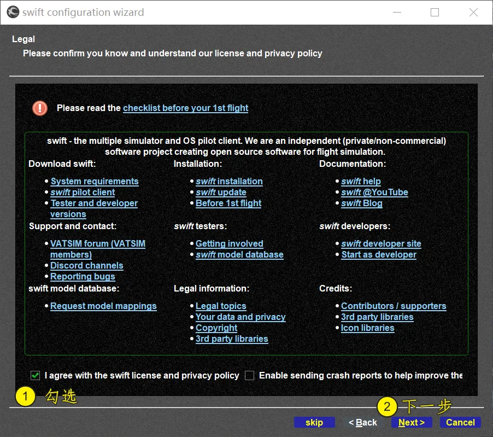This screenshot has width=493, height=437.
Task: Minimize the swift configuration wizard window
Action: pyautogui.click(x=397, y=12)
